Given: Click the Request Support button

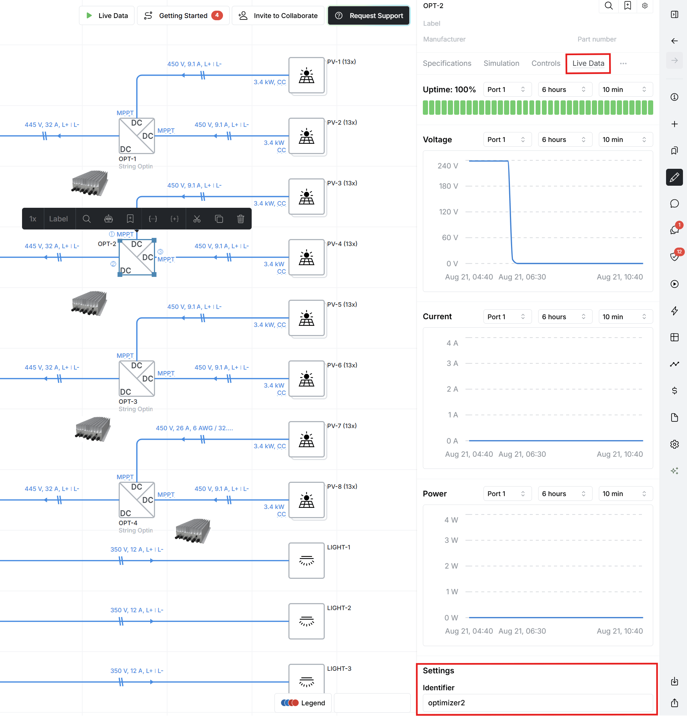Looking at the screenshot, I should coord(369,15).
